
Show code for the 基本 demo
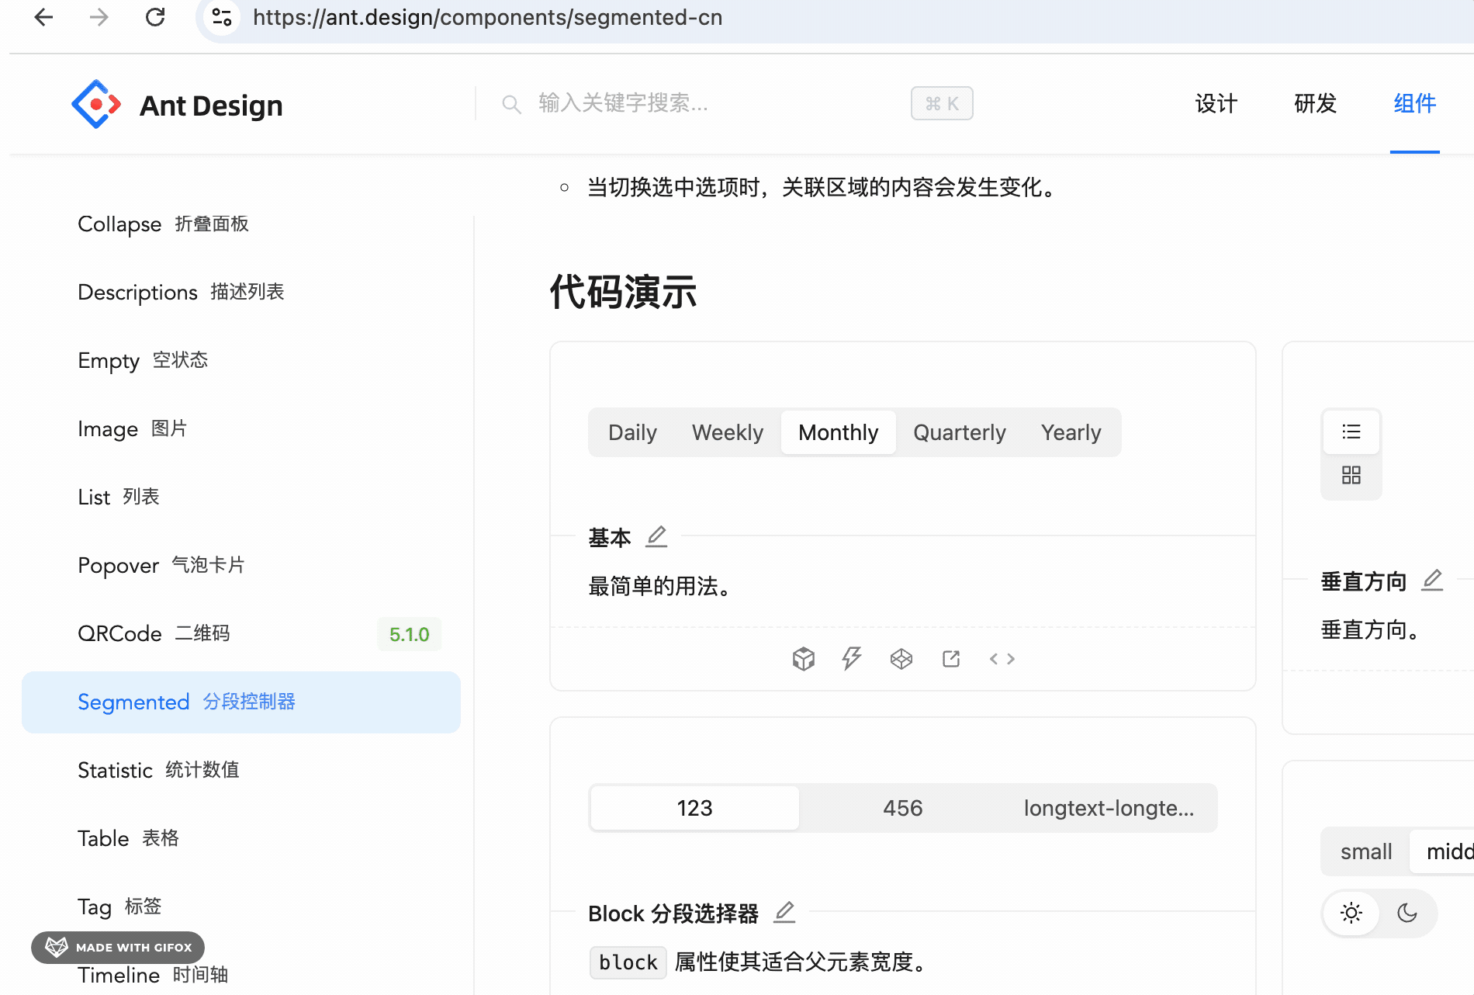pos(1002,659)
